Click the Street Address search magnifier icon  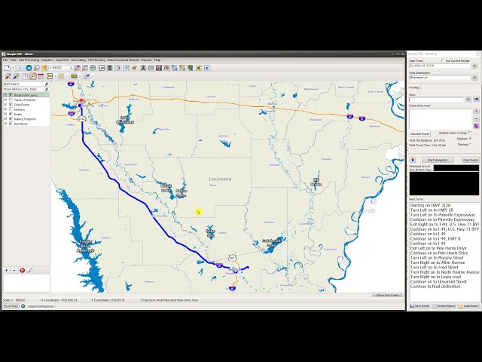47,89
